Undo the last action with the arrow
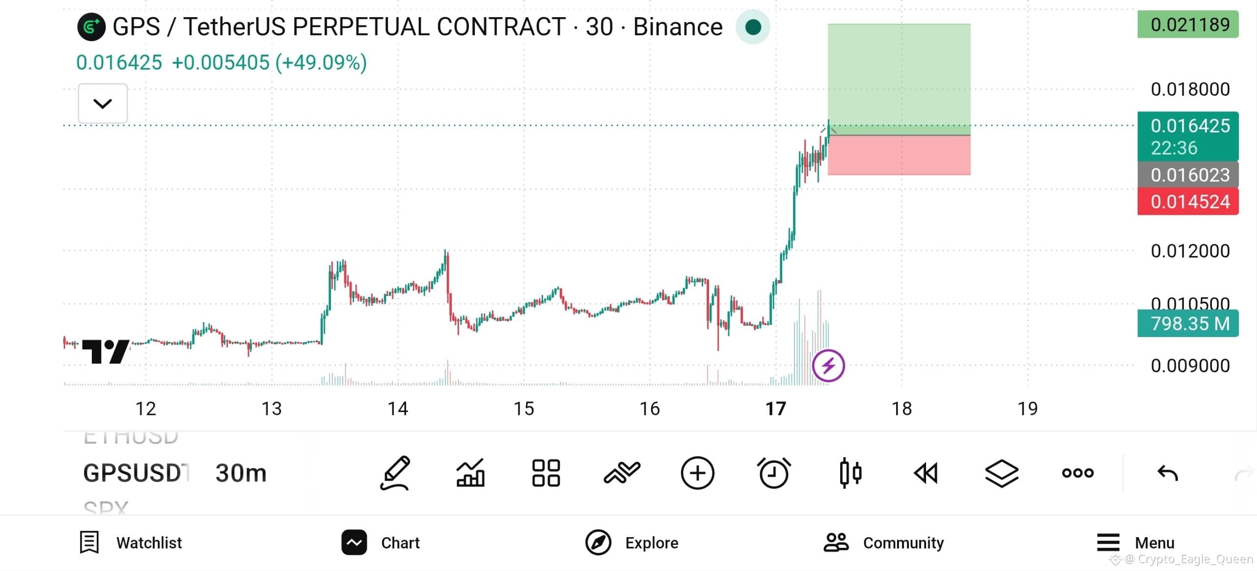The width and height of the screenshot is (1257, 571). [x=1168, y=473]
